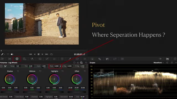Reset the Shadow wheel
The image size is (177, 99).
[18, 71]
